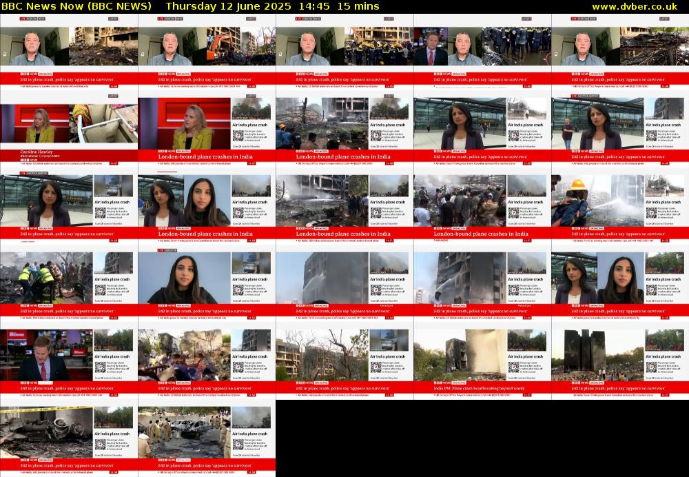Image resolution: width=689 pixels, height=477 pixels.
Task: Select solo dark-haired woman on blue background thumbnail
Action: coord(207,283)
